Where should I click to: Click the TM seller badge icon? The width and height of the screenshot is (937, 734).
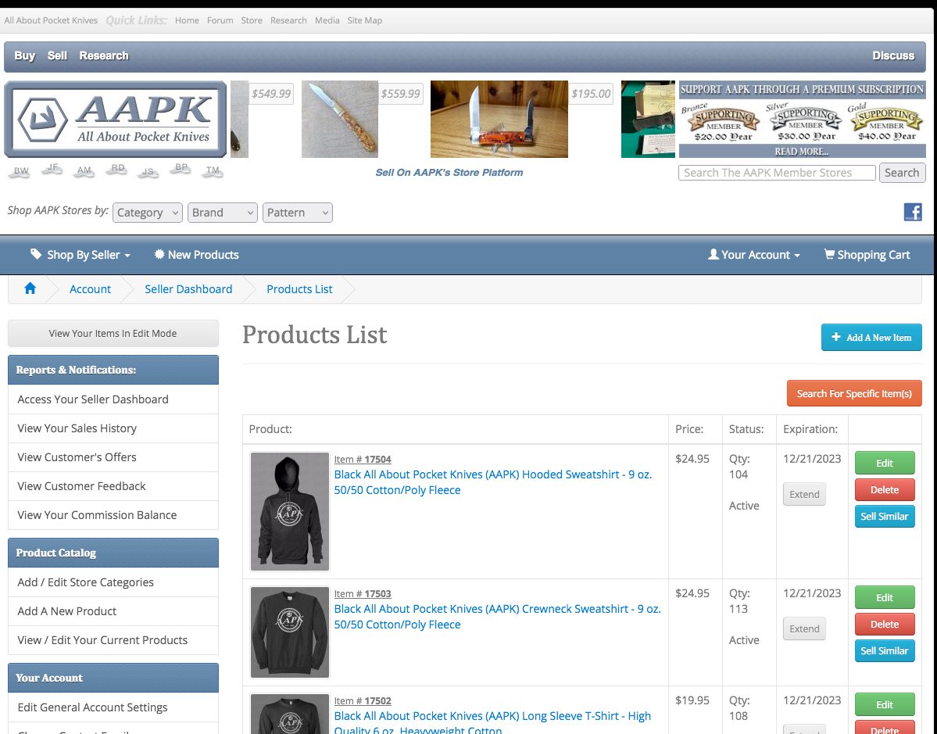pos(212,171)
